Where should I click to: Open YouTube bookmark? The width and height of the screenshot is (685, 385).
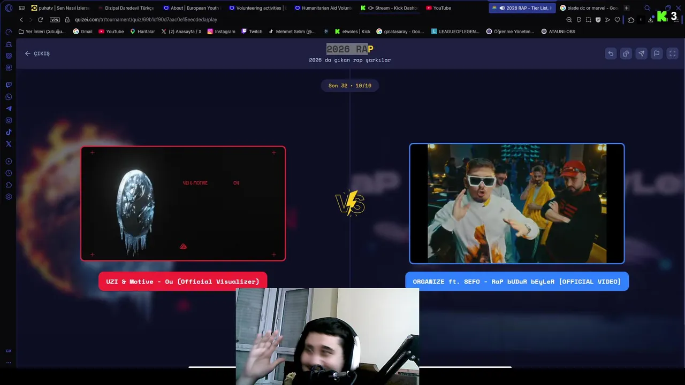coord(111,32)
